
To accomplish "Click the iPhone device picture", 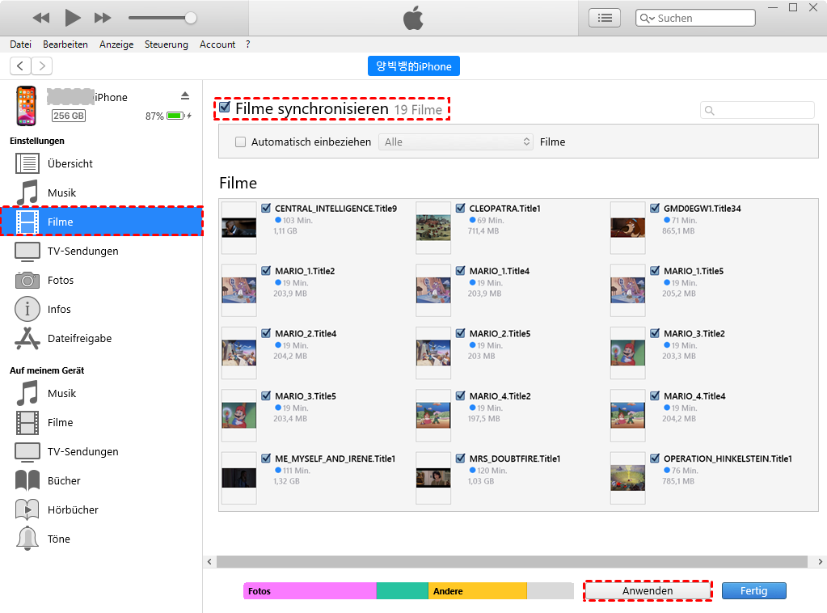I will click(27, 105).
